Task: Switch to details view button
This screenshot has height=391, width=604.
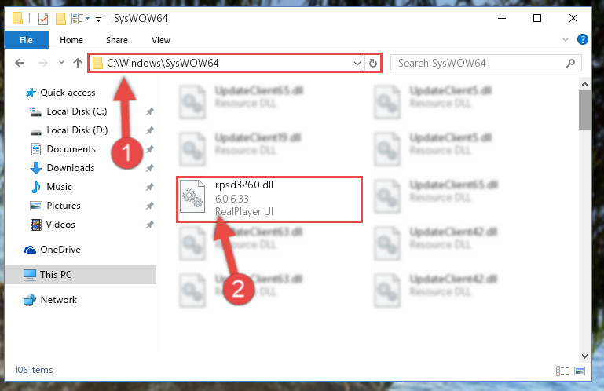Action: point(562,371)
